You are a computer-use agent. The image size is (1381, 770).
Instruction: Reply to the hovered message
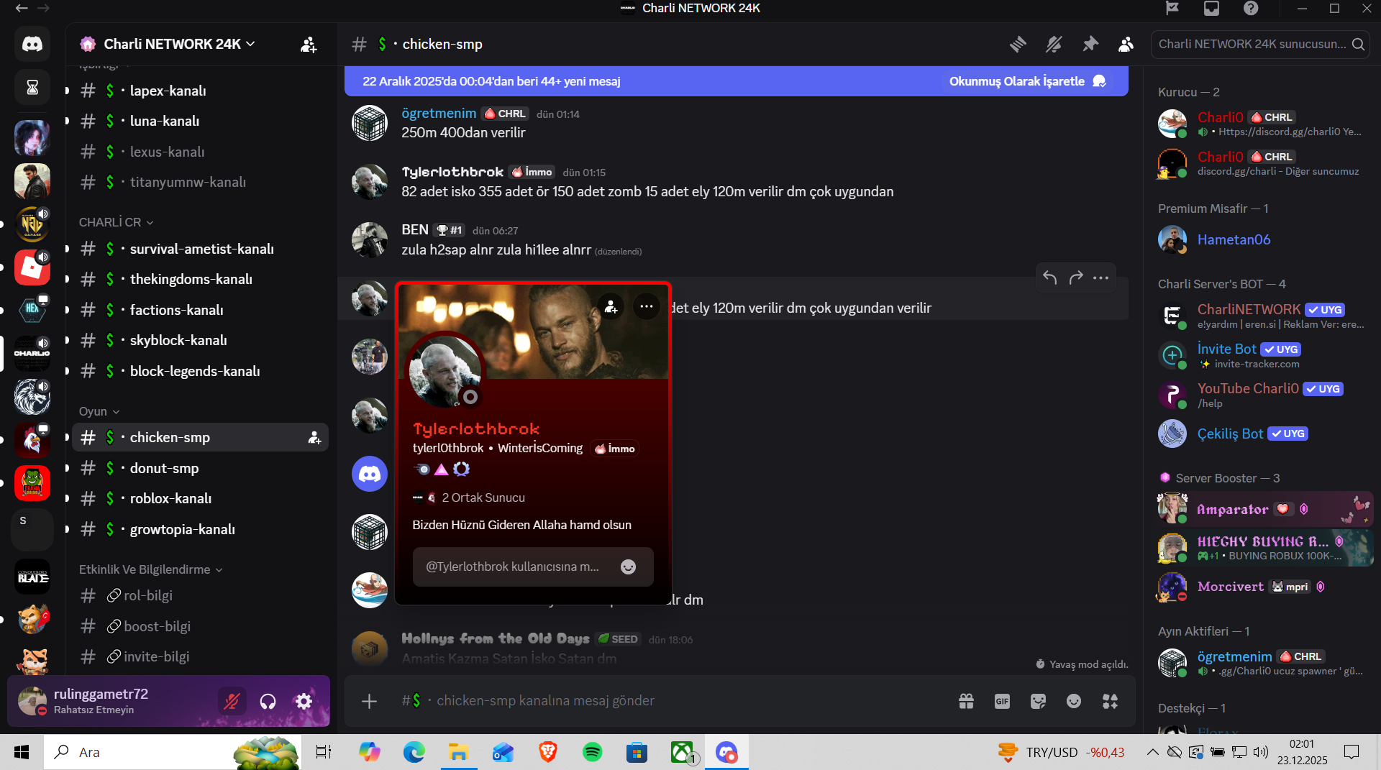pyautogui.click(x=1050, y=278)
